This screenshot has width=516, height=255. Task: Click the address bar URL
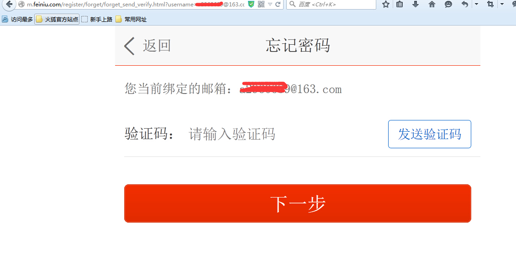[136, 4]
